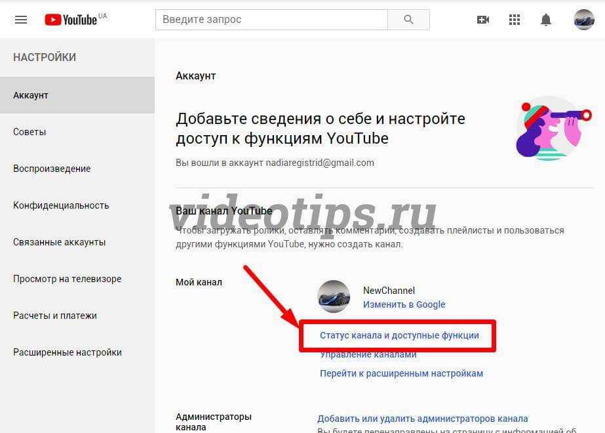
Task: Open 'Статус канала и доступные функции'
Action: (x=399, y=335)
